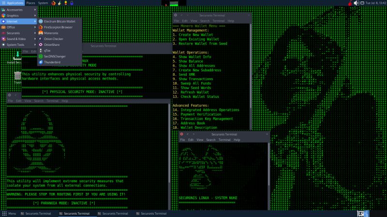The width and height of the screenshot is (387, 217).
Task: Open File menu in Monero Wallet terminal
Action: tap(177, 21)
